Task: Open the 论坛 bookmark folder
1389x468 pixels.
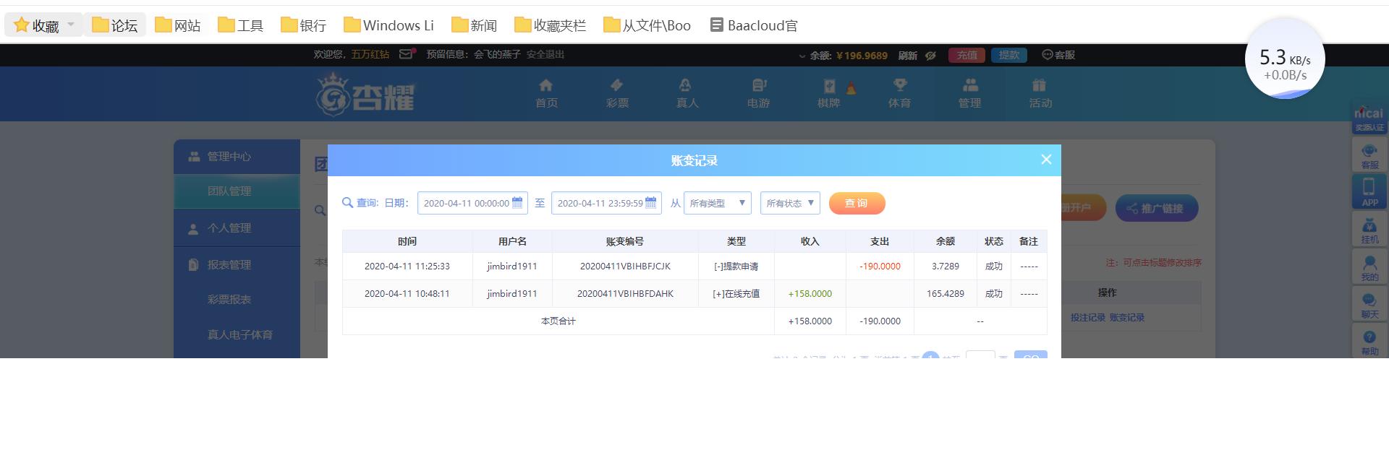Action: pyautogui.click(x=115, y=25)
